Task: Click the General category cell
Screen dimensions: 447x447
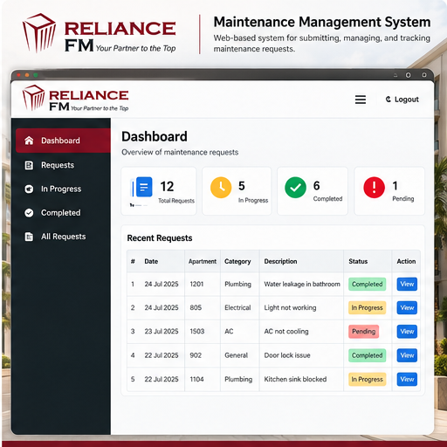Action: (236, 355)
